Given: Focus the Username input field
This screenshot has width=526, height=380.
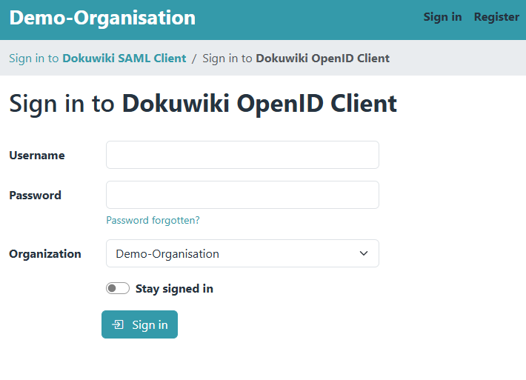Looking at the screenshot, I should (242, 155).
